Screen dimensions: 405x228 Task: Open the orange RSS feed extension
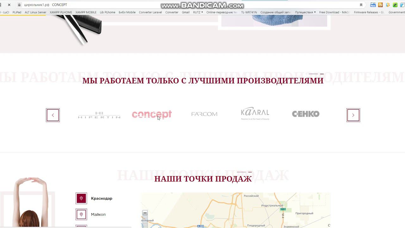(380, 5)
